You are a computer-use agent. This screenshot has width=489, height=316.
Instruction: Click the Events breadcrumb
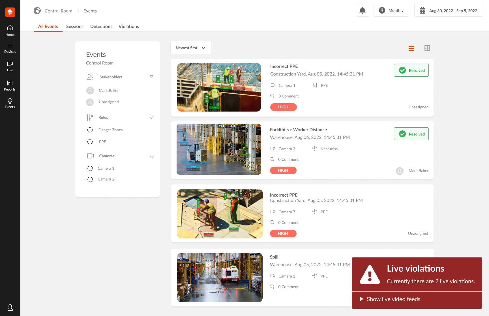(90, 11)
